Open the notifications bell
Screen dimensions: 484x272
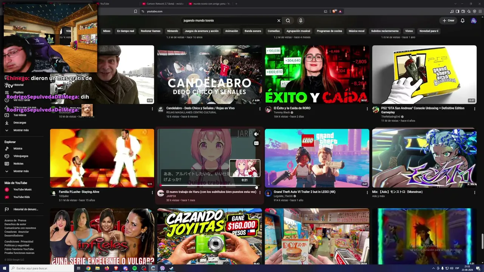tap(462, 20)
